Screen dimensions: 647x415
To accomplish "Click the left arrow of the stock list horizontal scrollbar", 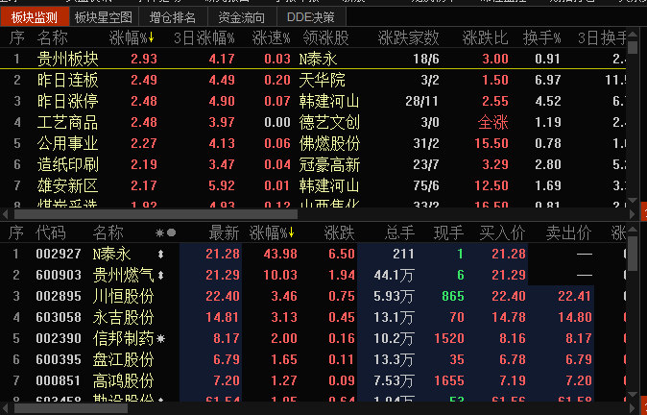I will point(6,408).
